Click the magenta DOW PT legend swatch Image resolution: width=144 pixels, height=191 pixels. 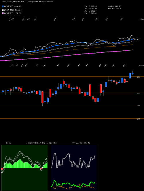pyautogui.click(x=3, y=13)
